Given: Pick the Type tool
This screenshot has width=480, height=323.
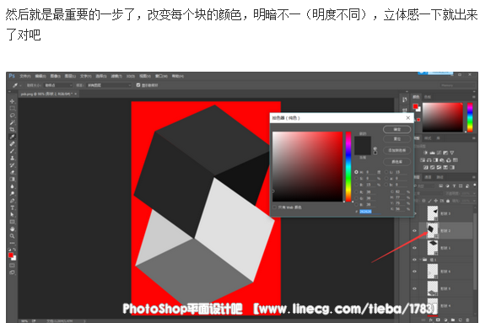Looking at the screenshot, I should pos(13,207).
